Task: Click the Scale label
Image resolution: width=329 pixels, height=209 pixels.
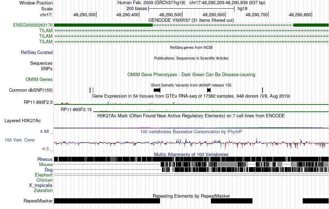Action: [x=47, y=9]
